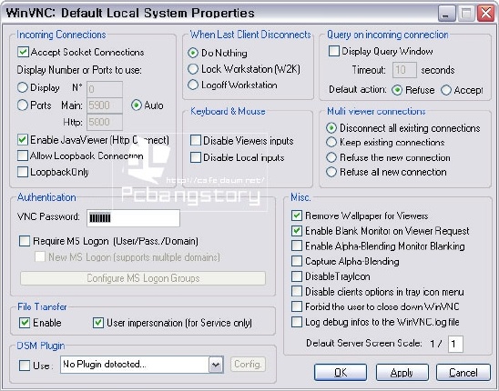Select the Display radio button
The width and height of the screenshot is (499, 391).
click(22, 87)
